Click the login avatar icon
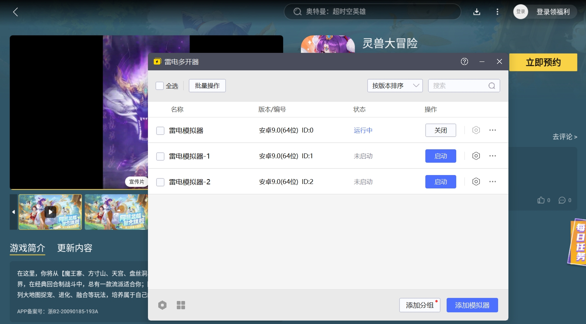586x324 pixels. coord(521,12)
